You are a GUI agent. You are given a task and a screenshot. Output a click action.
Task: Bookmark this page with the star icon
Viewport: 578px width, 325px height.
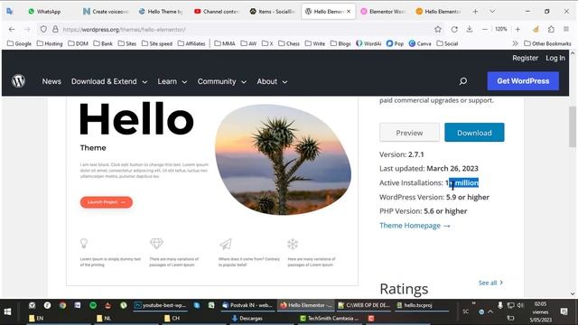tap(437, 29)
